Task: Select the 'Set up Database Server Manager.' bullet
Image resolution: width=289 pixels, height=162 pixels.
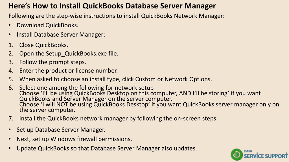Action: click(61, 130)
